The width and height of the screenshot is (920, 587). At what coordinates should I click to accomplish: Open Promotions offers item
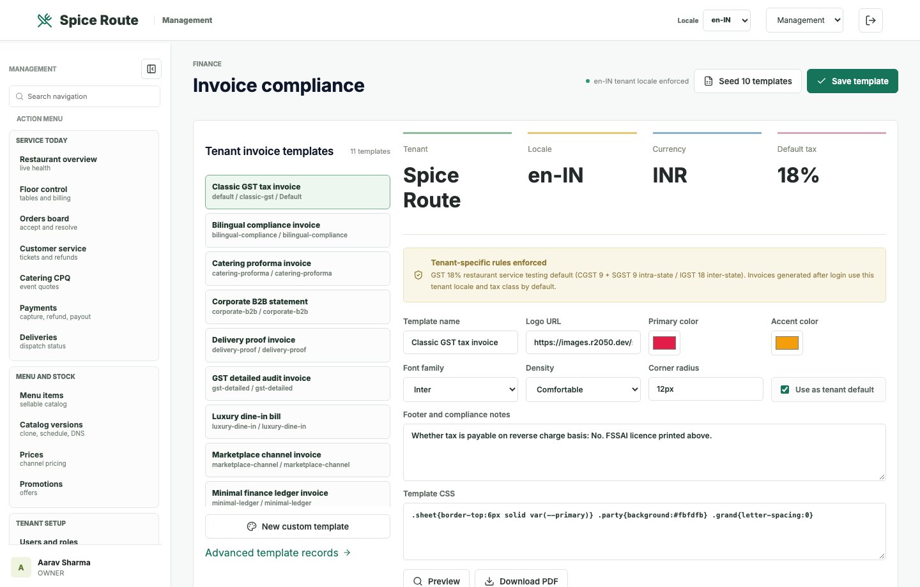click(x=84, y=488)
